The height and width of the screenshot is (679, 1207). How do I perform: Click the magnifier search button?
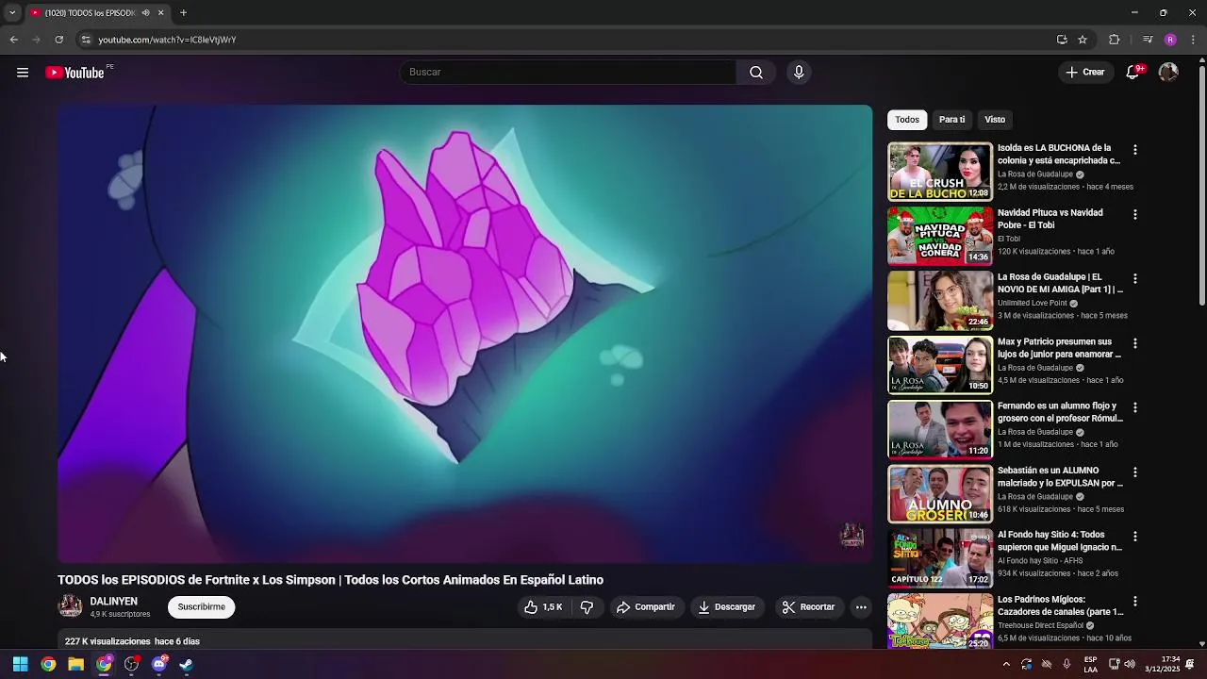click(756, 73)
